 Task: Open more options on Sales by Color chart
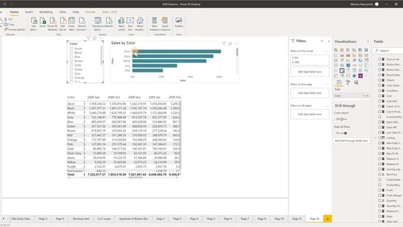[x=236, y=44]
